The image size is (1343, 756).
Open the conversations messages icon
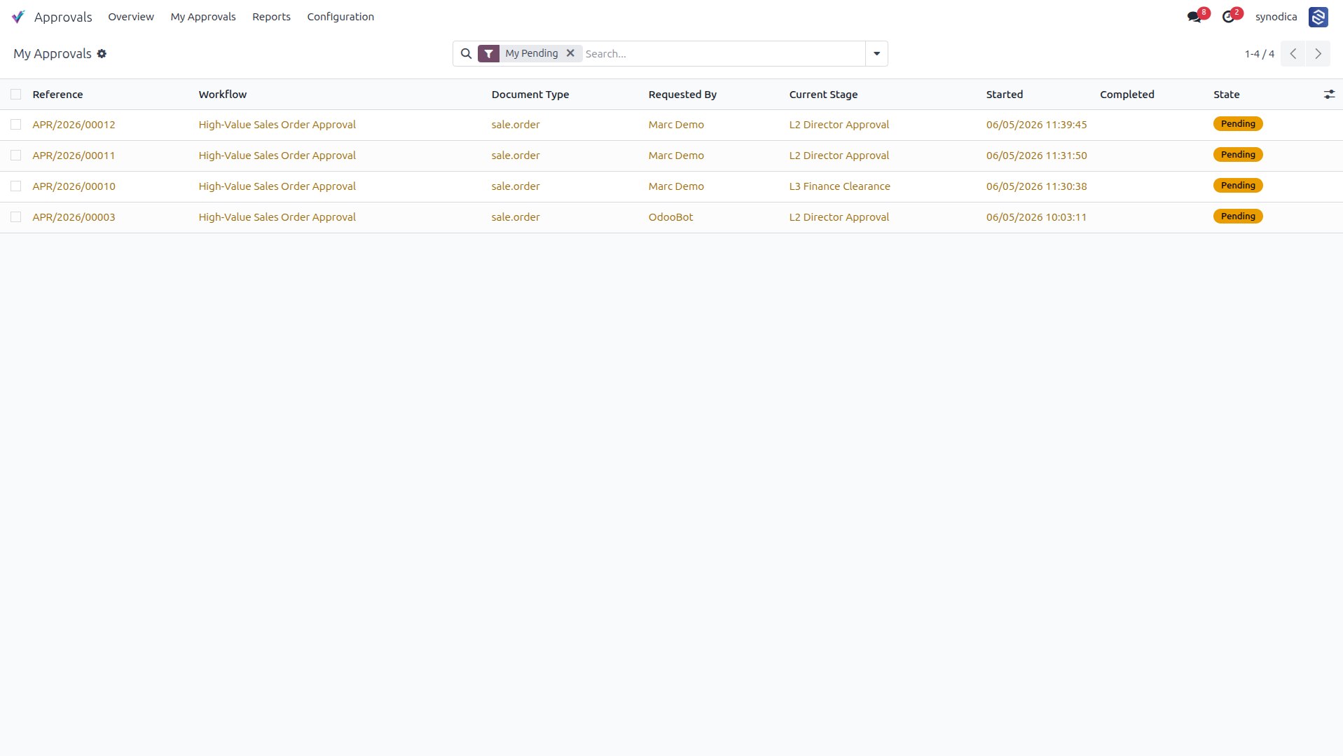(x=1194, y=17)
